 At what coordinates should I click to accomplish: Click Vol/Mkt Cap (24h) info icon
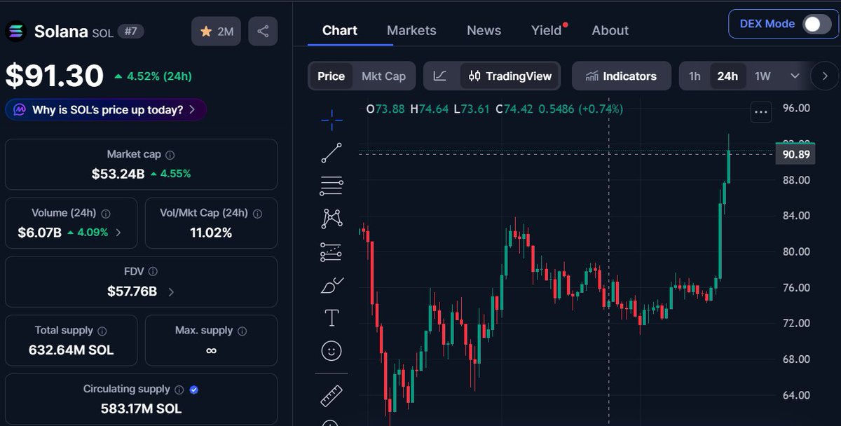(x=257, y=214)
